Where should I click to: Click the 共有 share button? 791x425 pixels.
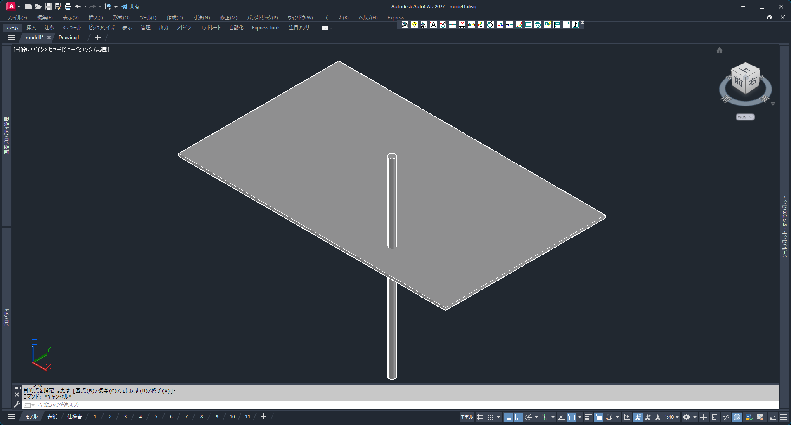coord(130,7)
